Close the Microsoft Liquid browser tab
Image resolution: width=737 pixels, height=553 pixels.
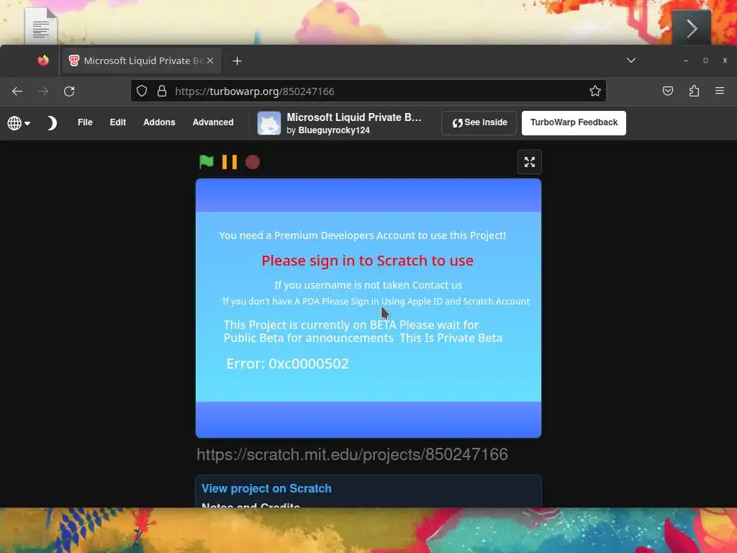[x=210, y=60]
